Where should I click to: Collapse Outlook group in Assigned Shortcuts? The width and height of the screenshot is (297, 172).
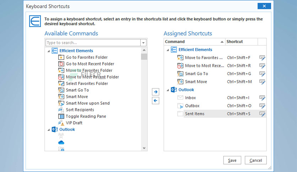coord(168,90)
